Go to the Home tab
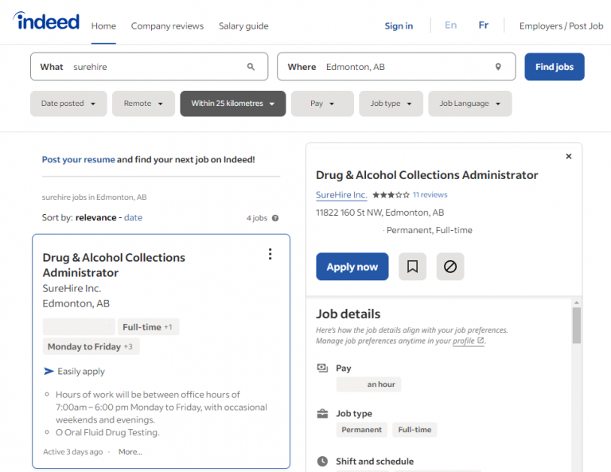 pos(103,26)
